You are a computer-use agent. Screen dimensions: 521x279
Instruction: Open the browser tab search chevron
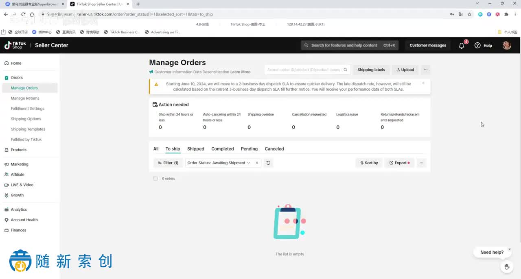(x=477, y=3)
